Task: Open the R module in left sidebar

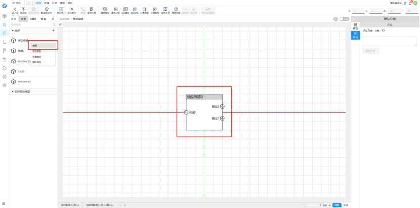Action: [x=4, y=25]
